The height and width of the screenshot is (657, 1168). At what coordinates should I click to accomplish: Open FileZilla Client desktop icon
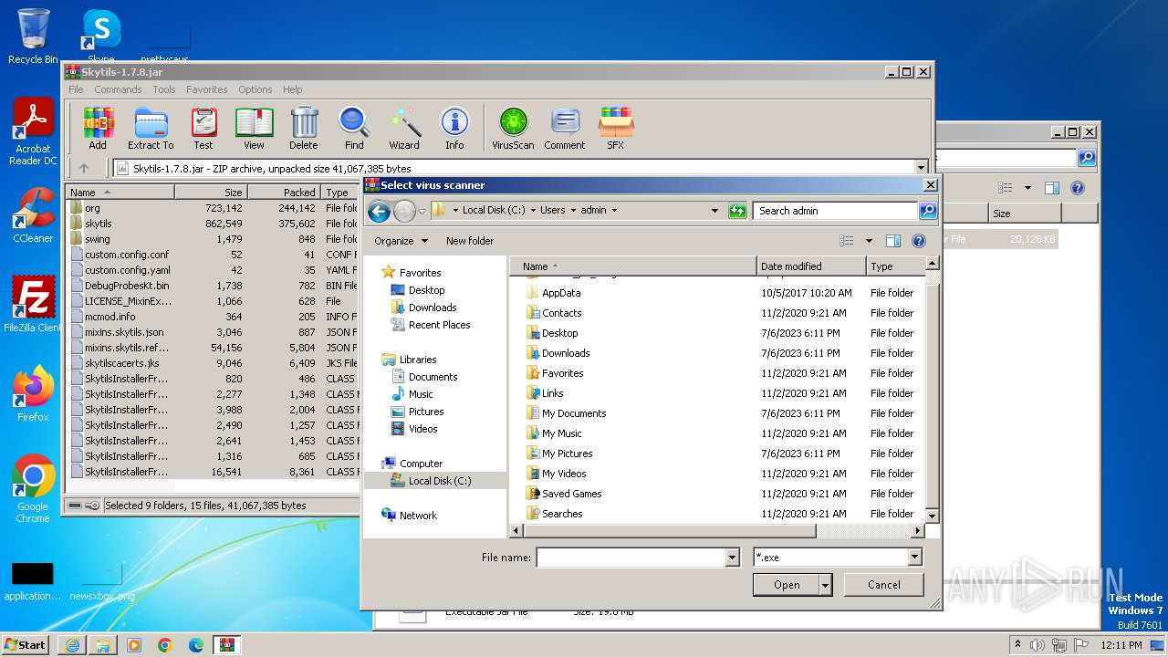tap(33, 305)
